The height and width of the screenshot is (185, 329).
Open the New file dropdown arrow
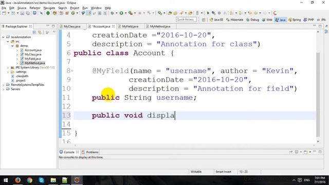pyautogui.click(x=8, y=13)
